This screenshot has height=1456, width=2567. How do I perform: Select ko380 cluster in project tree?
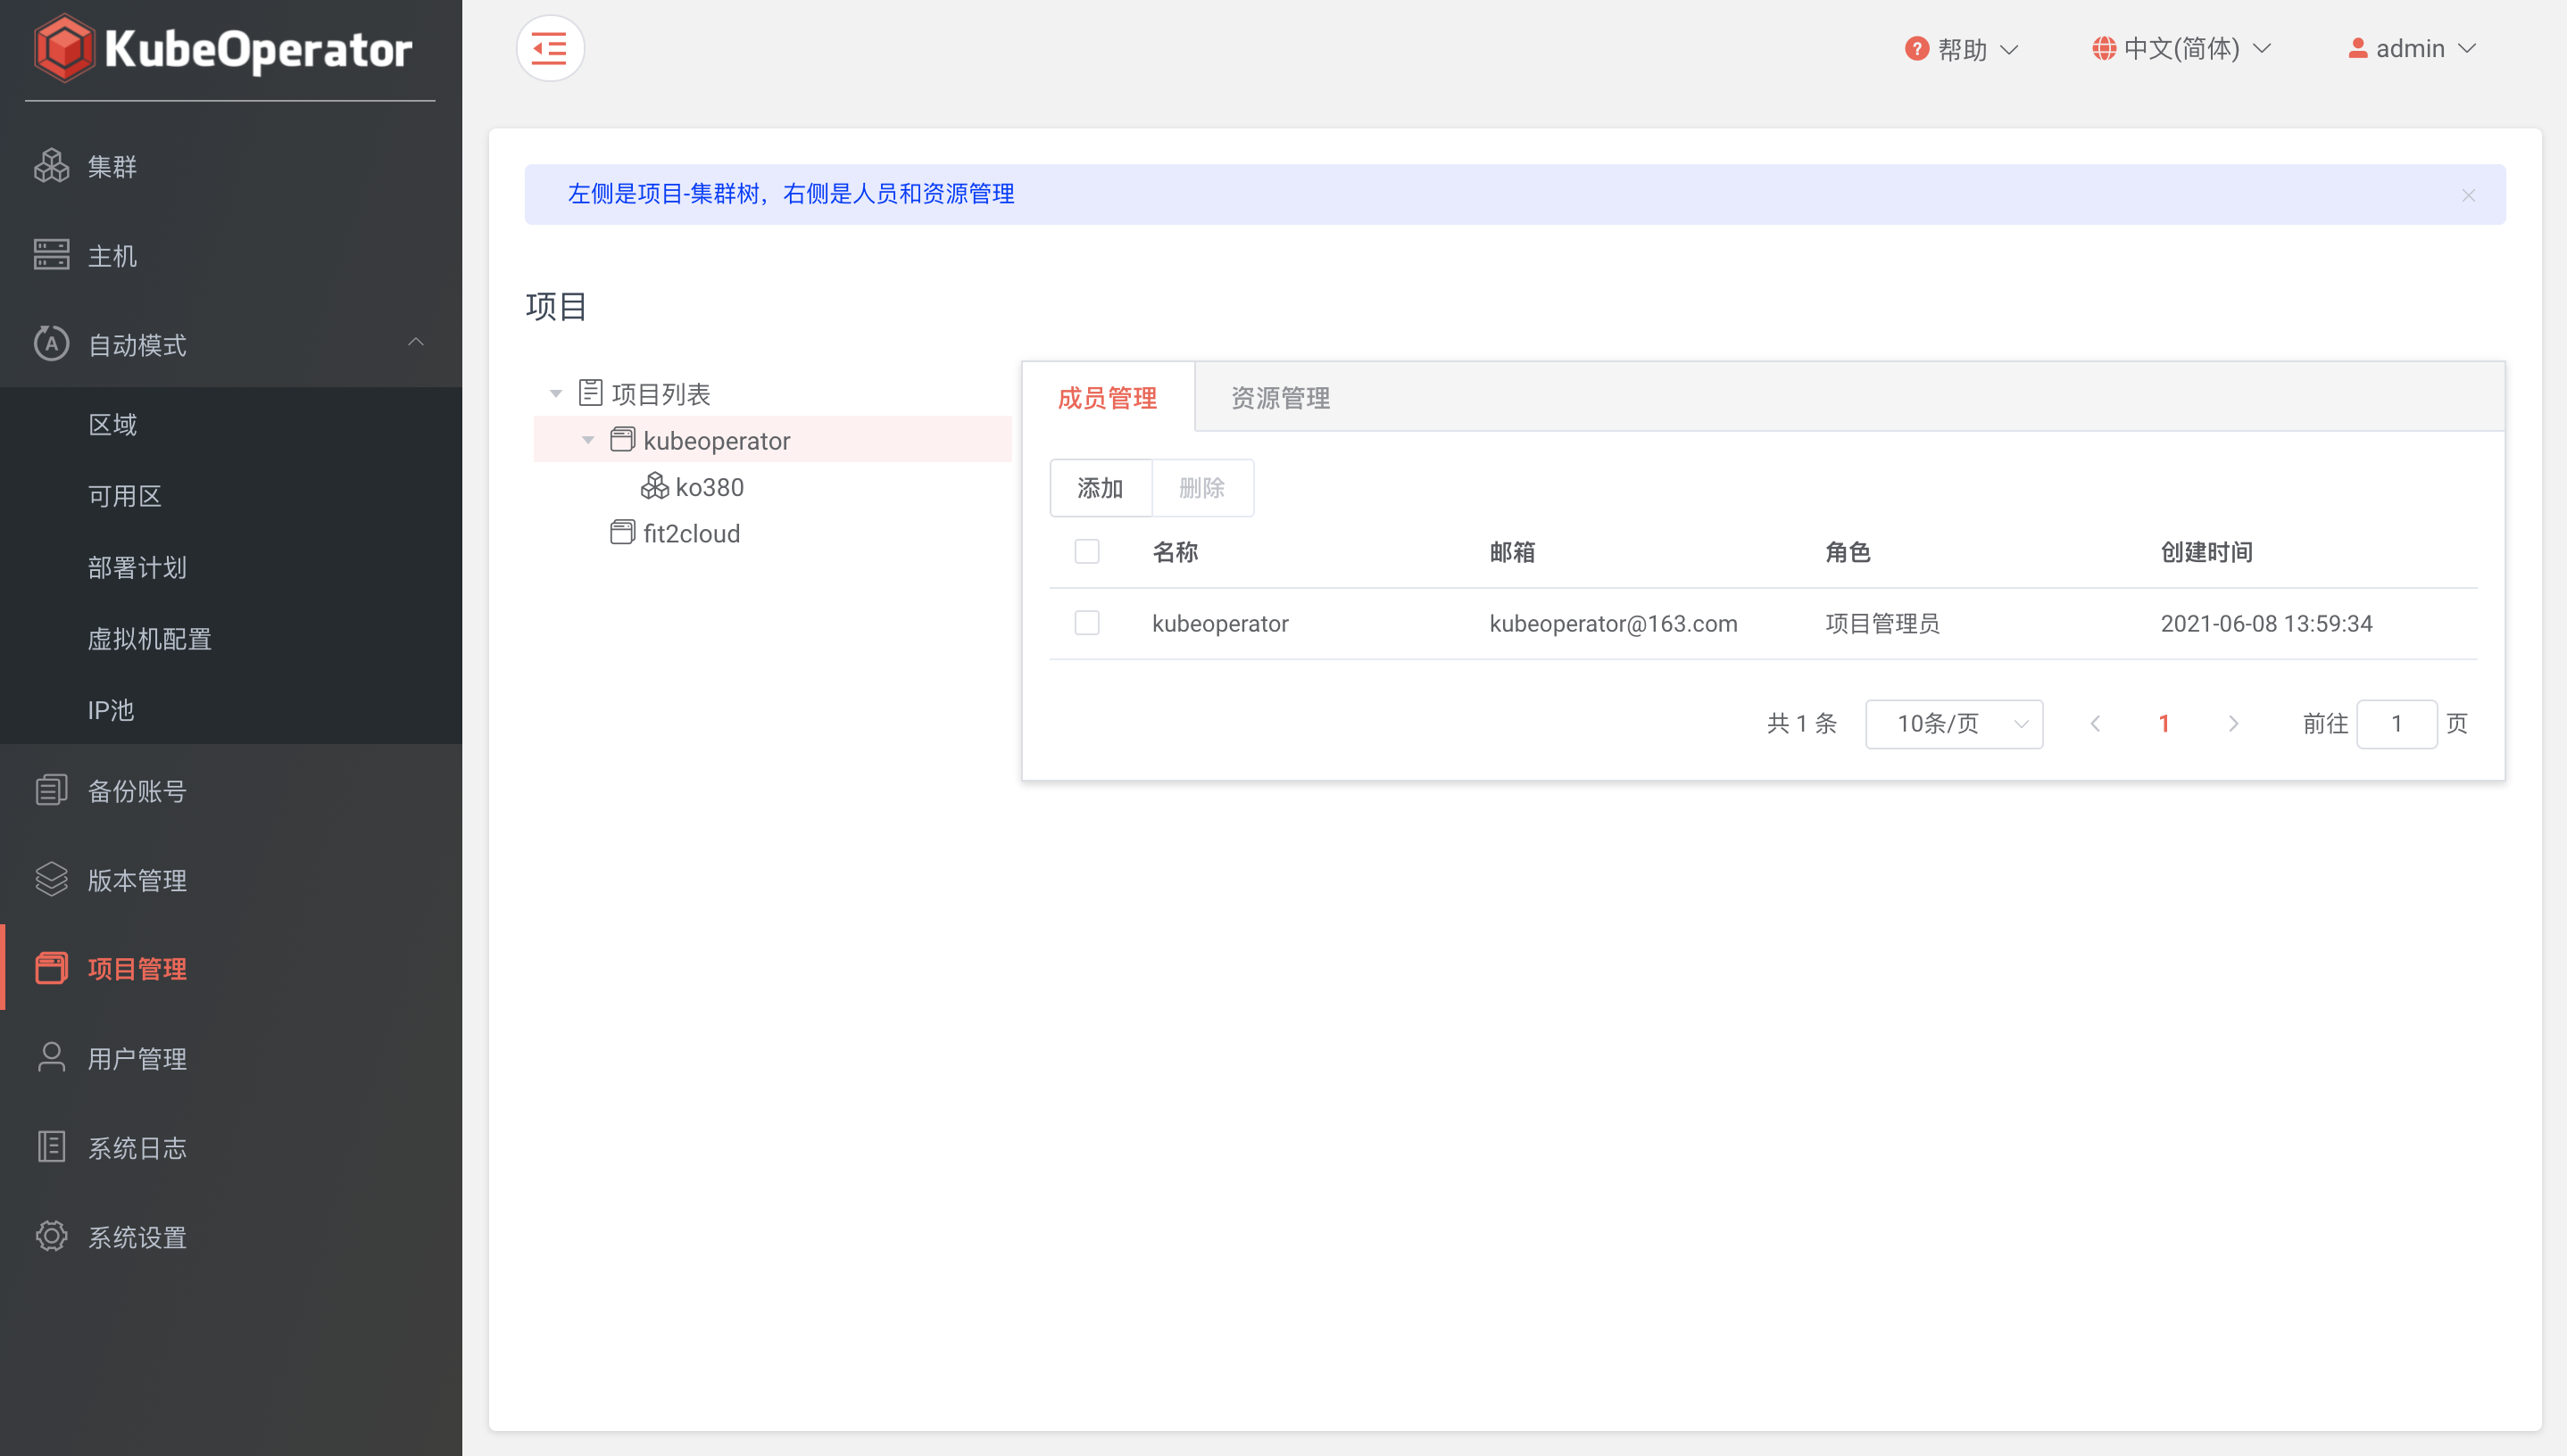point(710,486)
